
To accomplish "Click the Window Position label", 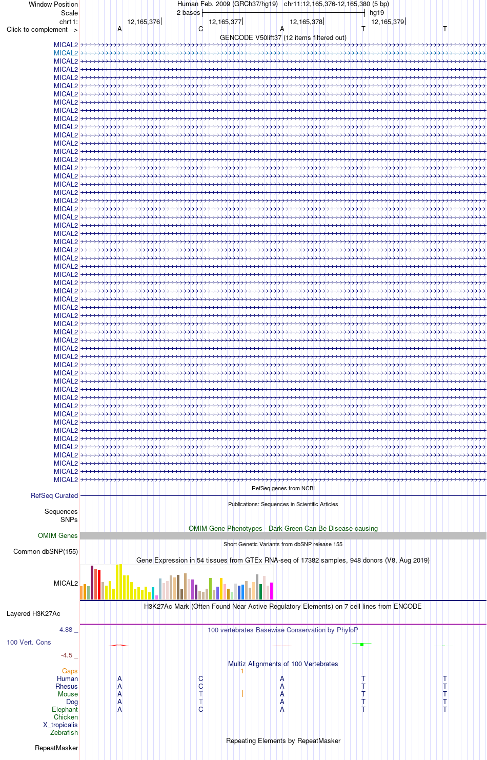I will click(53, 4).
